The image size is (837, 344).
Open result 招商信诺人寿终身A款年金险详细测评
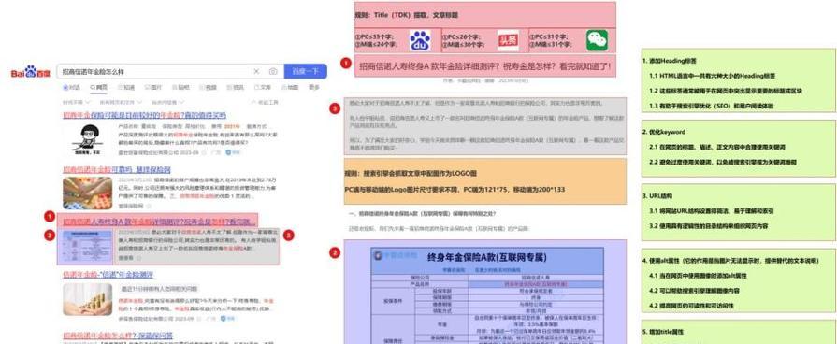(x=160, y=221)
